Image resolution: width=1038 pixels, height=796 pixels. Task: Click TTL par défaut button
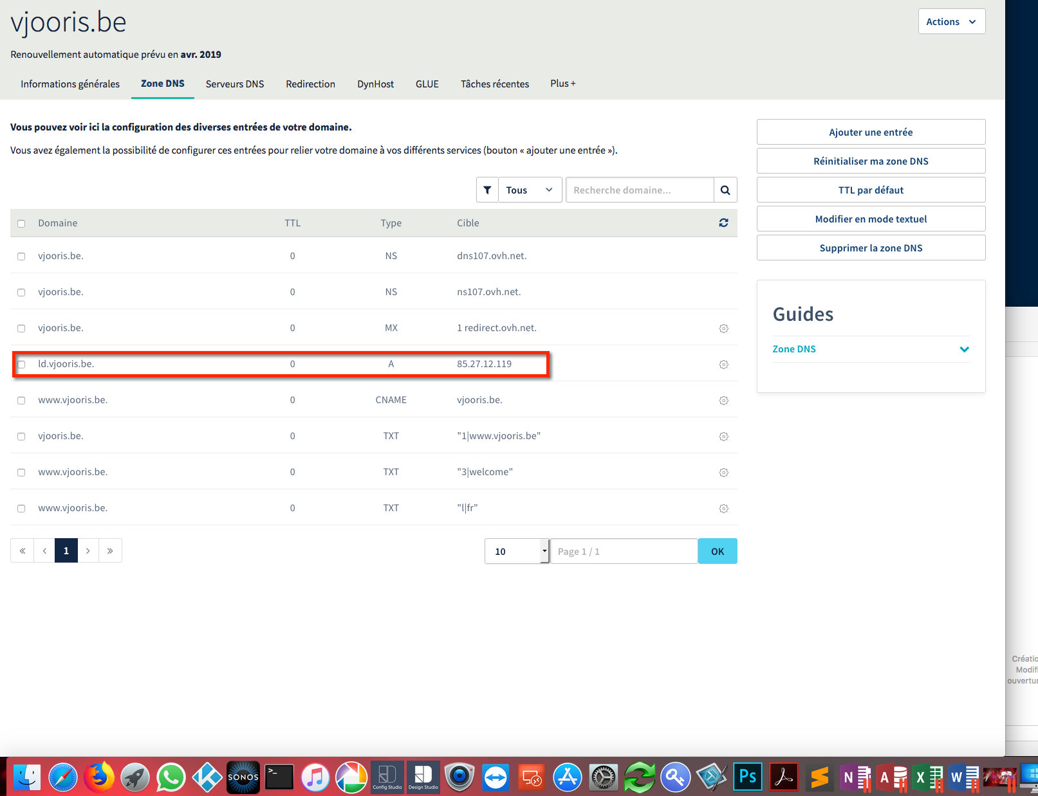tap(871, 190)
